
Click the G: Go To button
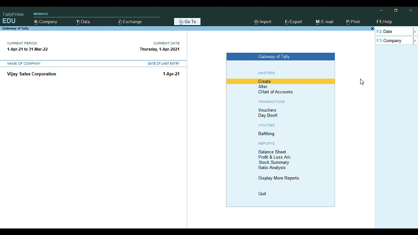(x=187, y=22)
